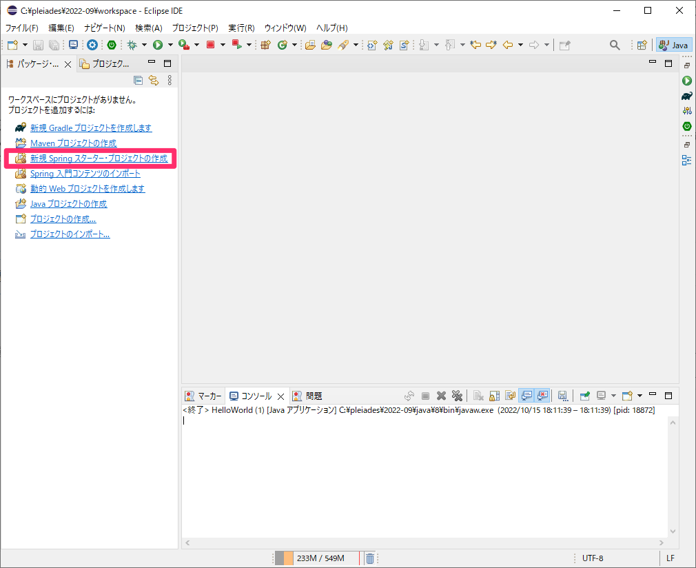Click the magnifier search icon
The image size is (696, 568).
[615, 45]
